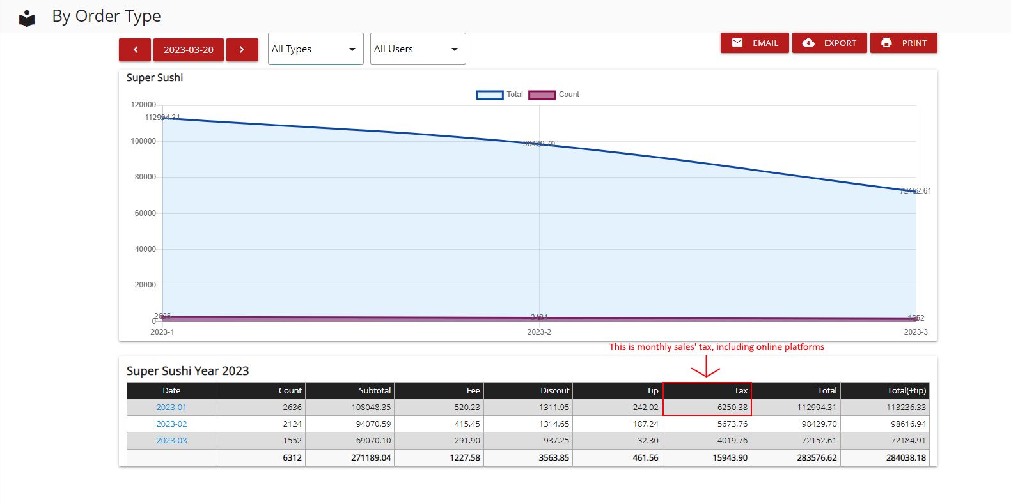Viewport: 1011px width, 504px height.
Task: Click the app logo icon beside By Order Type
Action: 27,18
